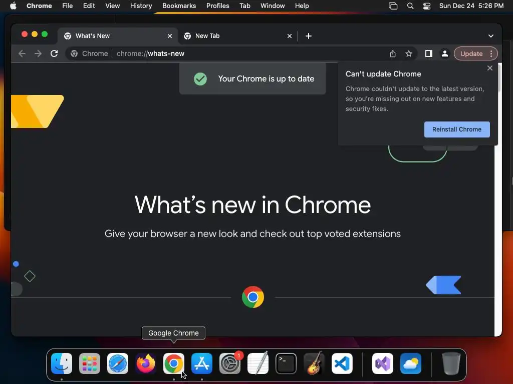Close the New Tab tab

point(289,36)
